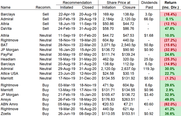Select the Altice USA name cell
Screen dimensions: 181x116
click(x=9, y=73)
